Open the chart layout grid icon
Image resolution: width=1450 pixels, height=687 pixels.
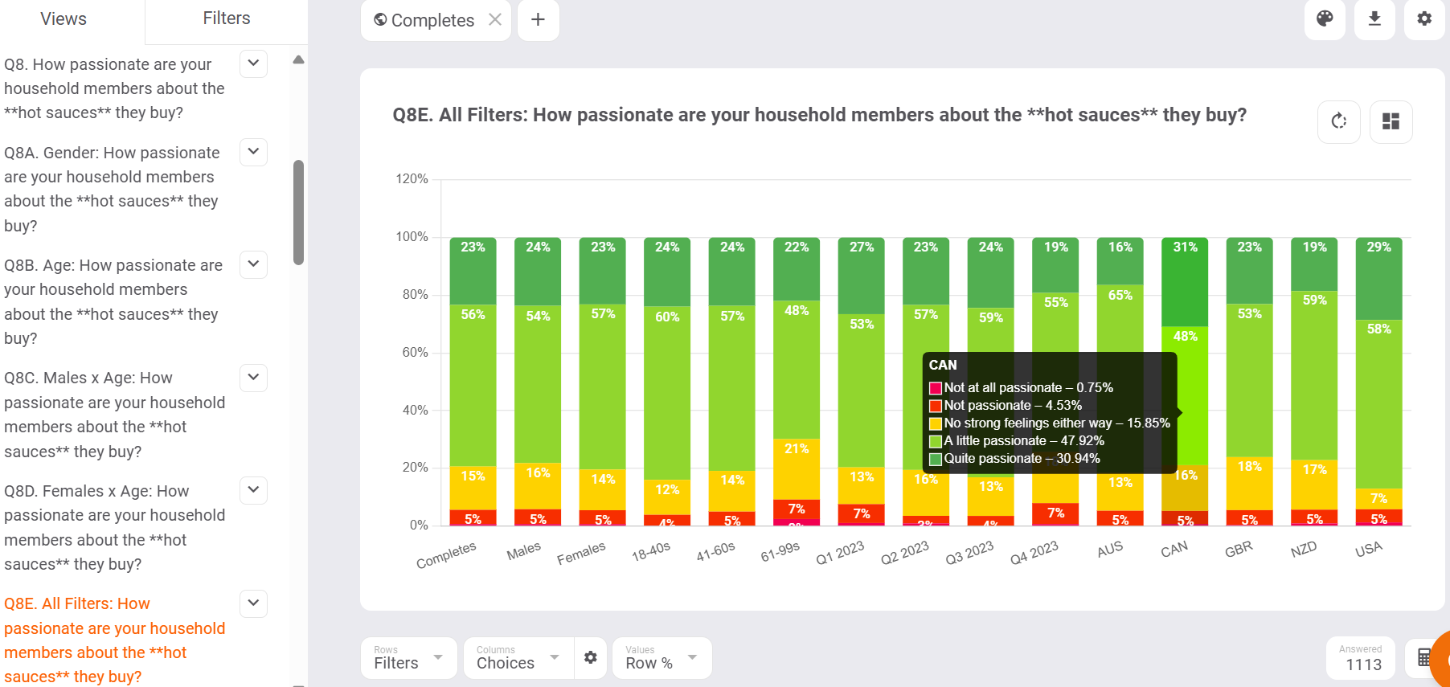tap(1391, 121)
